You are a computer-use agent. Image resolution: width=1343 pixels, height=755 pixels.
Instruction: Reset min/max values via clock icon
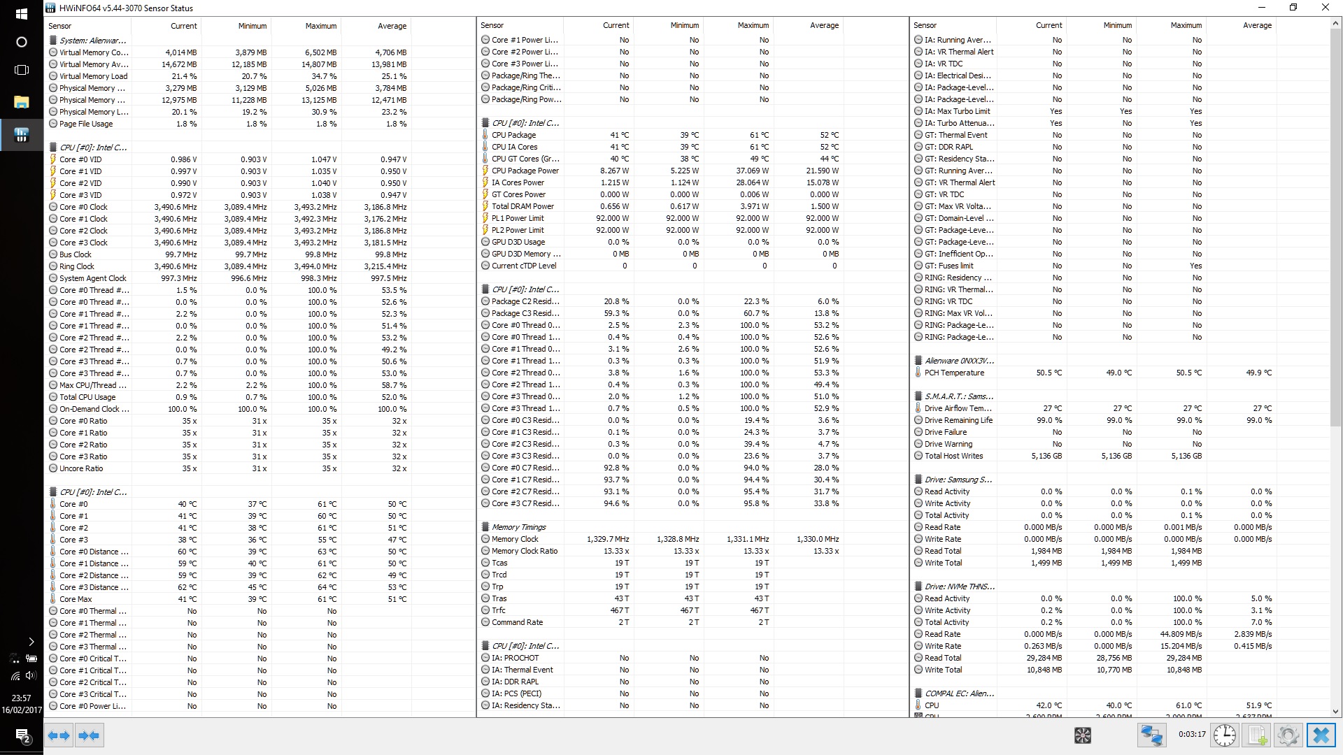[x=1224, y=735]
